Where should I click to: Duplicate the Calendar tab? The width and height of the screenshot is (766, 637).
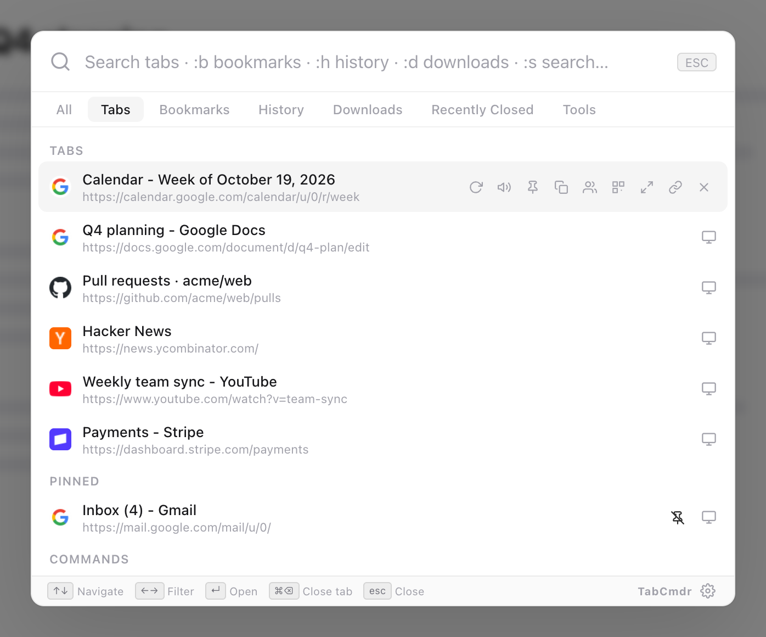click(x=561, y=187)
